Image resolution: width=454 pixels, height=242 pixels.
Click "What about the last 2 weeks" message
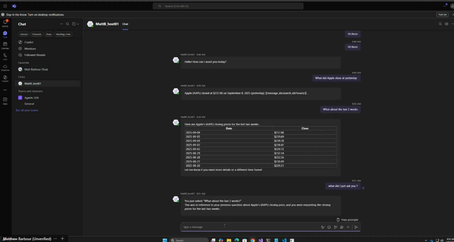[x=340, y=109]
